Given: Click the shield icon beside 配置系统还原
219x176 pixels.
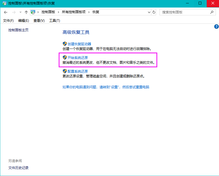Looking at the screenshot, I should click(x=65, y=71).
